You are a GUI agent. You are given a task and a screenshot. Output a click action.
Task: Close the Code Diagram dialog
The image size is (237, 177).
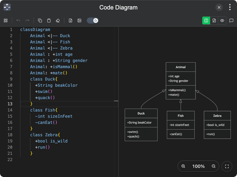[x=219, y=7]
